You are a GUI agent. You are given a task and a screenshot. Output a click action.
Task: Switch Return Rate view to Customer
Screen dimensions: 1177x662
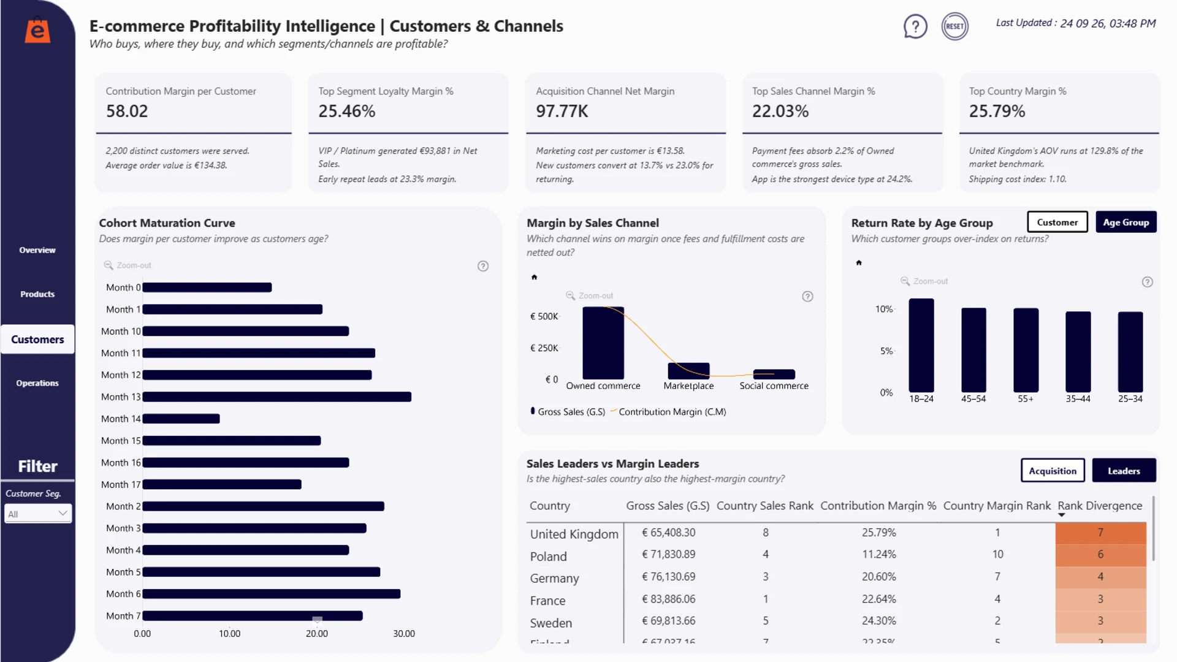tap(1057, 223)
